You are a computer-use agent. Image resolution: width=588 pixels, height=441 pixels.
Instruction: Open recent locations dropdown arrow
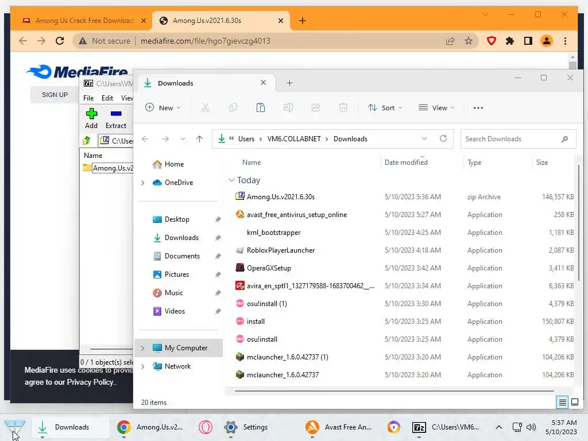(x=183, y=139)
